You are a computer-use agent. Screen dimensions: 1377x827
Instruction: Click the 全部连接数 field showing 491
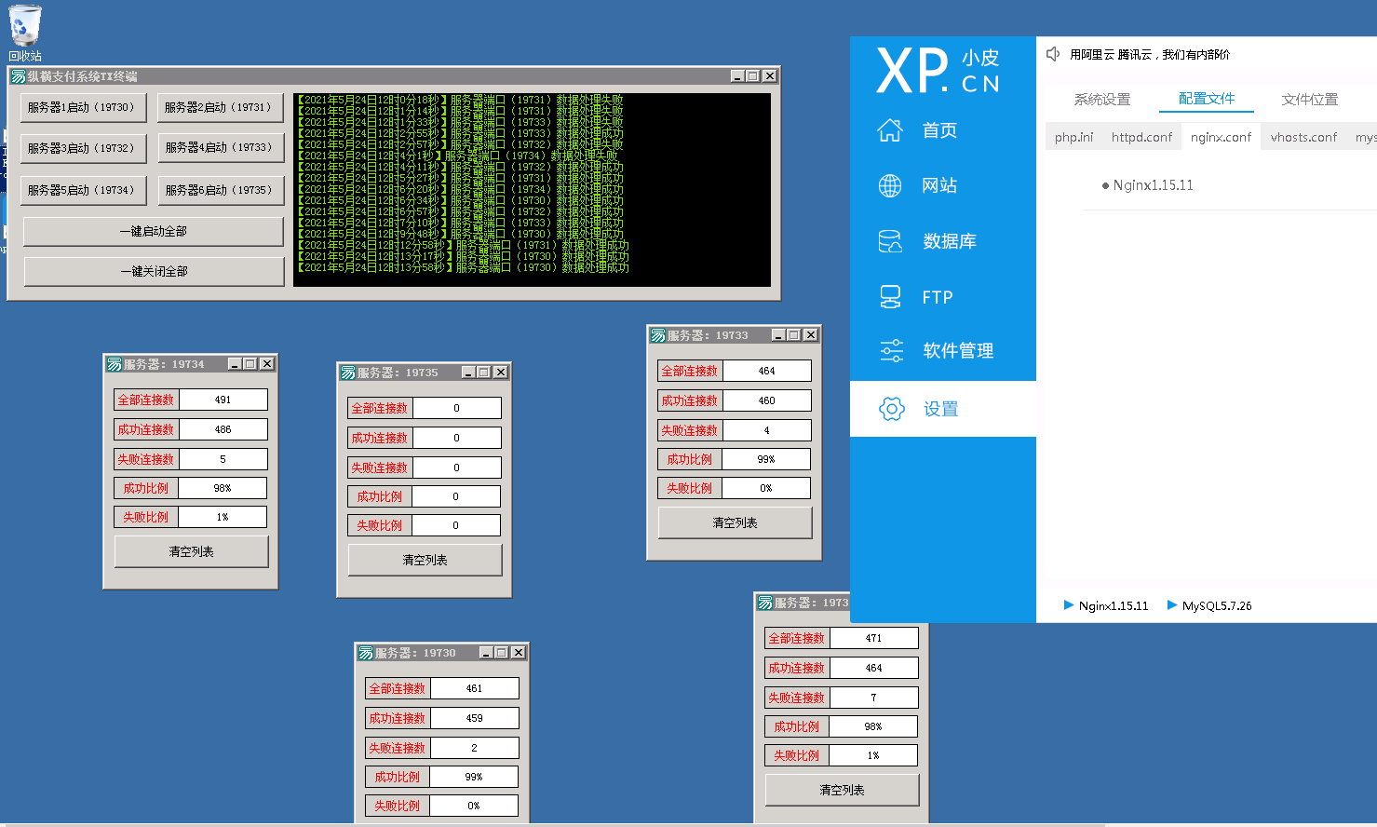click(x=223, y=400)
